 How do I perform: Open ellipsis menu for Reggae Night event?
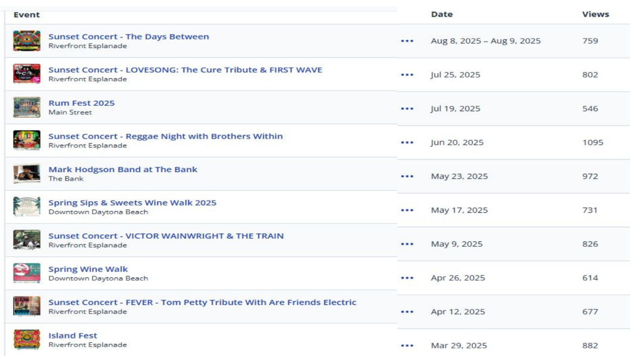[407, 143]
